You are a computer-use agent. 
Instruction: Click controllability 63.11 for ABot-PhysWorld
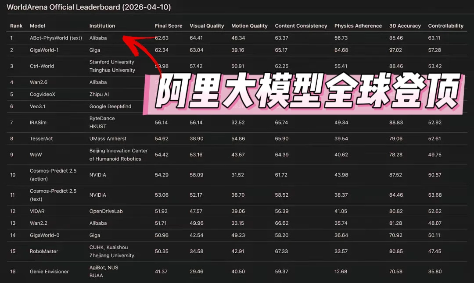pos(434,38)
